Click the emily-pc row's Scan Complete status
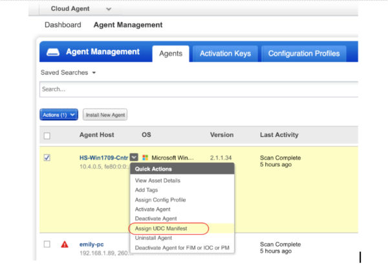 (x=281, y=244)
